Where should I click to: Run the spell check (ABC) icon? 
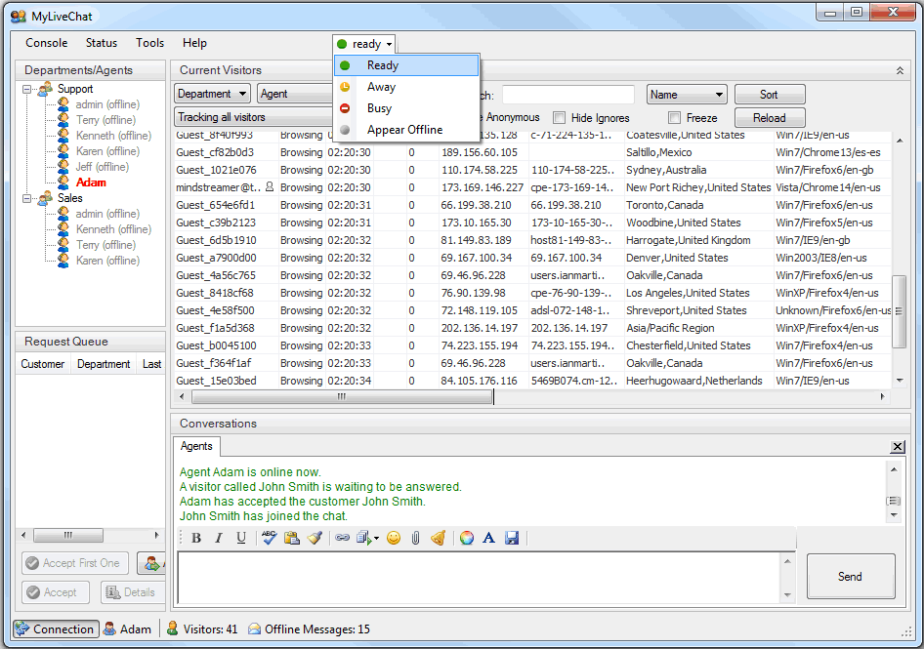coord(270,538)
